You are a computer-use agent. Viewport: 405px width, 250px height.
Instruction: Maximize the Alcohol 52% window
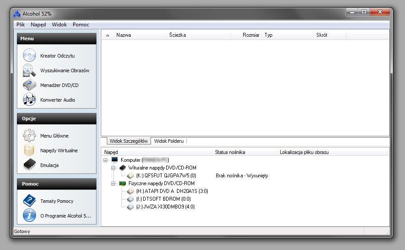[363, 12]
